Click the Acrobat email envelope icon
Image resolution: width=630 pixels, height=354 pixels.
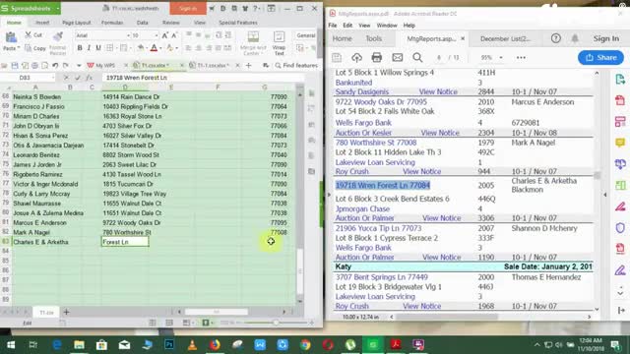[x=398, y=57]
